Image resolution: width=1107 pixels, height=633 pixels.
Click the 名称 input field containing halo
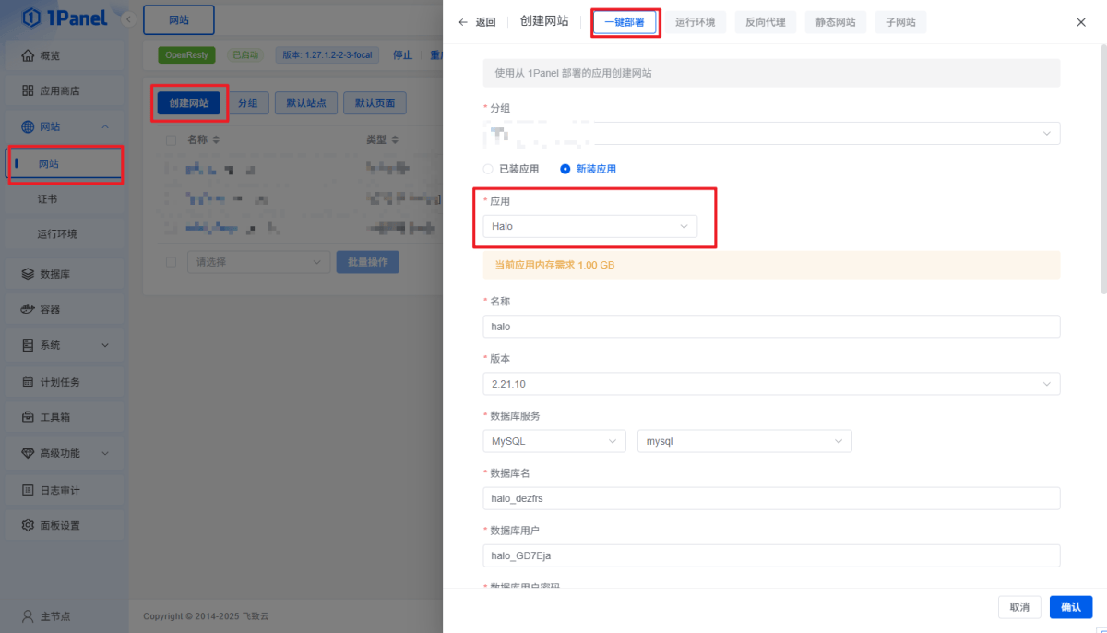(x=770, y=327)
